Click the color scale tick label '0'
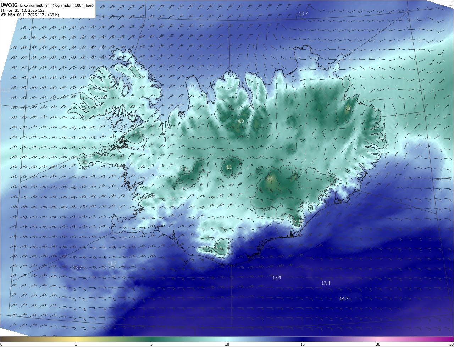The image size is (454, 347). pos(1,344)
